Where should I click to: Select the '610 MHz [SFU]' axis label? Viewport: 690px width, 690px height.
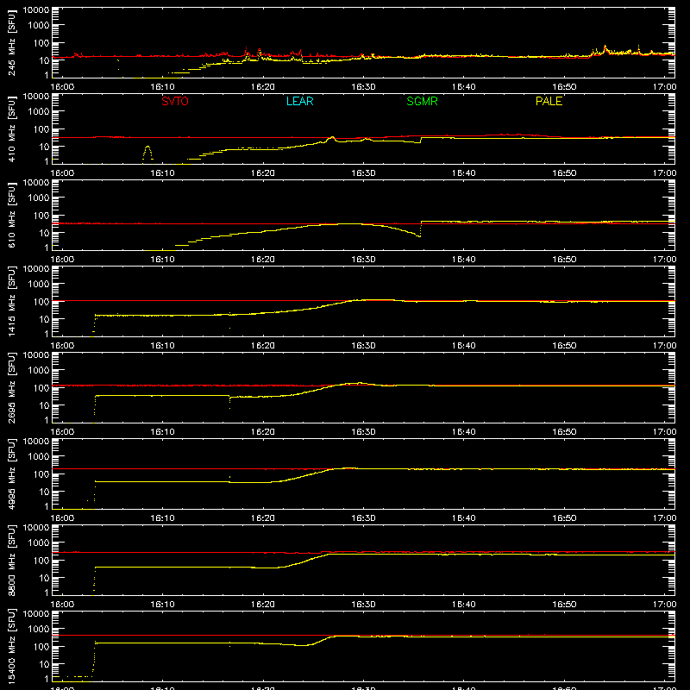click(12, 215)
